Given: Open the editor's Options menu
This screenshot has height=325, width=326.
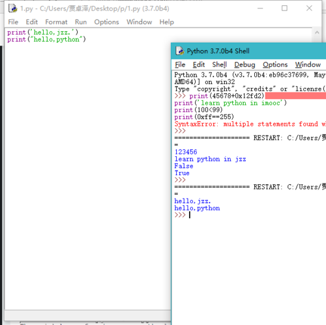Looking at the screenshot, I should coord(106,22).
